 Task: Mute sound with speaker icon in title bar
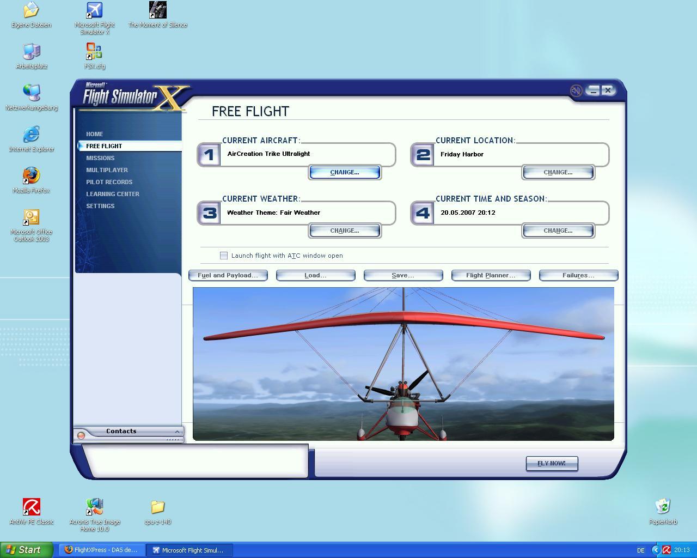(576, 90)
